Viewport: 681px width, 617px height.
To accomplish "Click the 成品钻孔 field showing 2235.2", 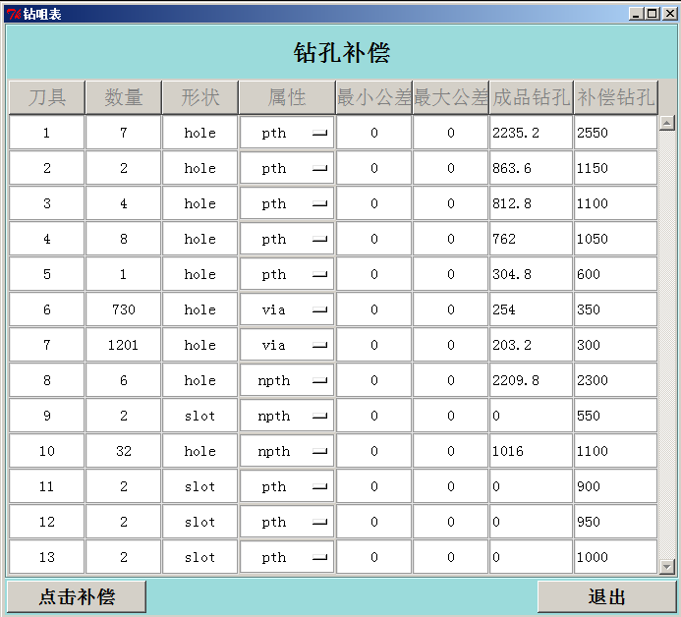I will [531, 133].
